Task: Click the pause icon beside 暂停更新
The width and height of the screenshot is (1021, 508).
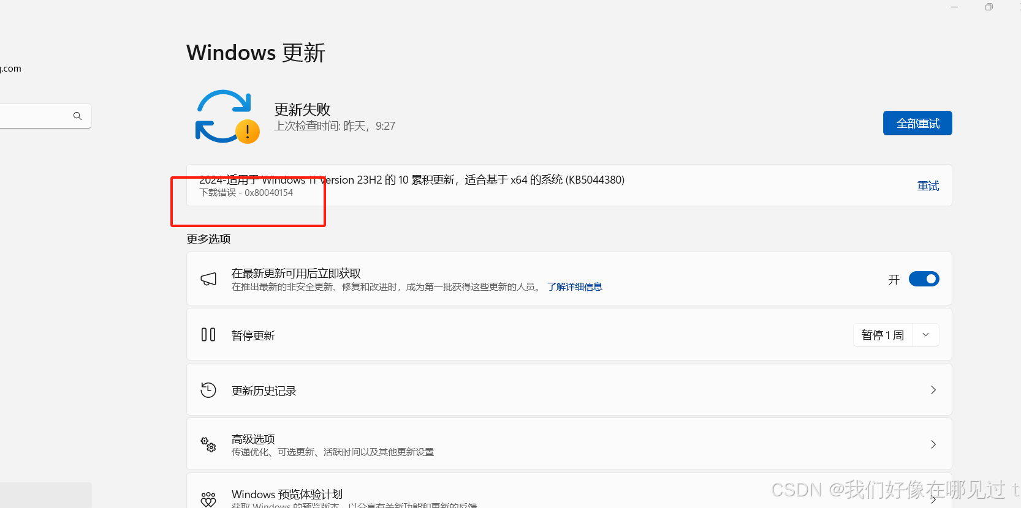Action: point(208,335)
